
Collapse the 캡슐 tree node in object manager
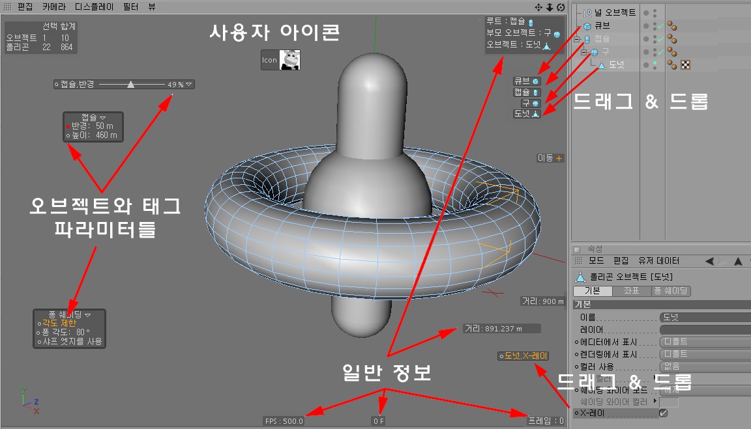[577, 39]
